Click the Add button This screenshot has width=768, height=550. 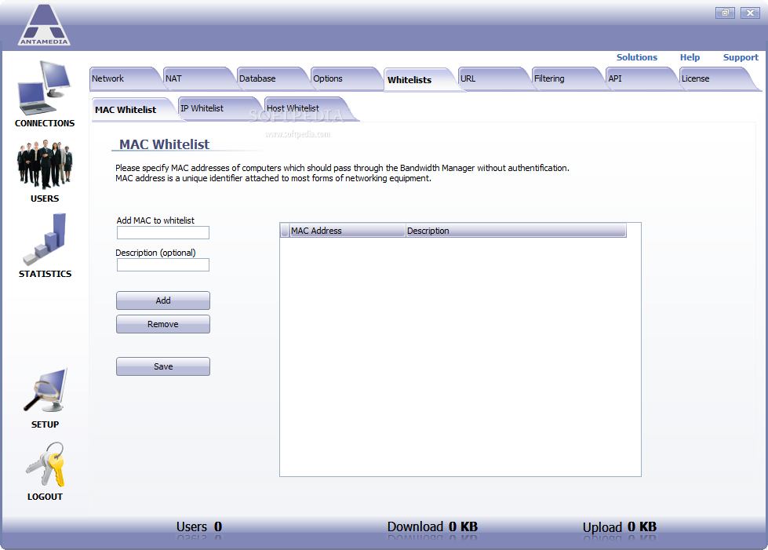tap(163, 300)
